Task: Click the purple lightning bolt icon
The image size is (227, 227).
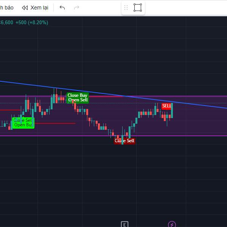Action: [172, 224]
